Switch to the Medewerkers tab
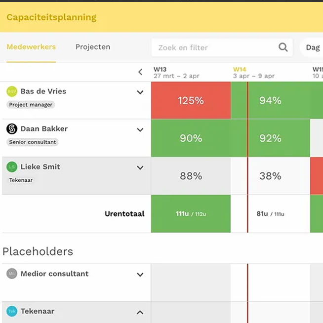This screenshot has height=323, width=323. 31,47
